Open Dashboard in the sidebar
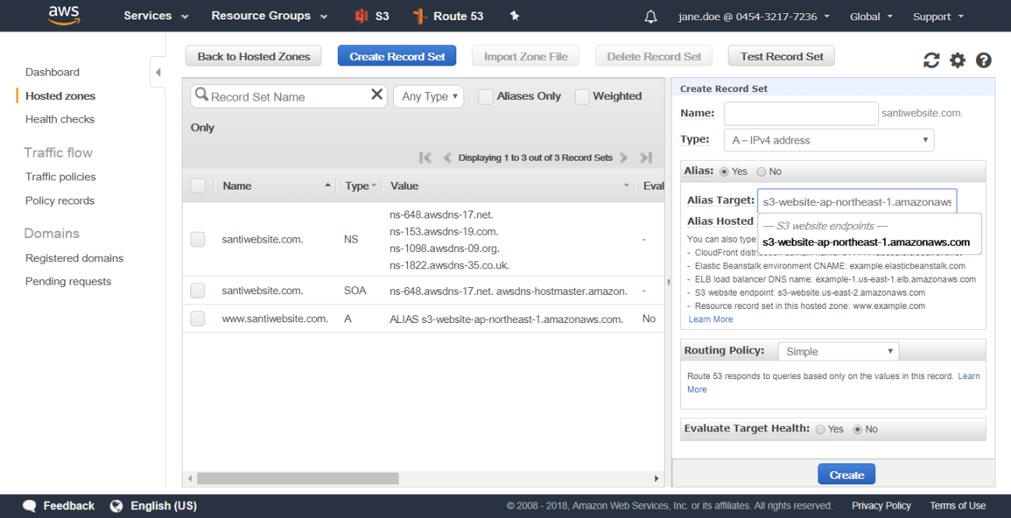 (52, 72)
